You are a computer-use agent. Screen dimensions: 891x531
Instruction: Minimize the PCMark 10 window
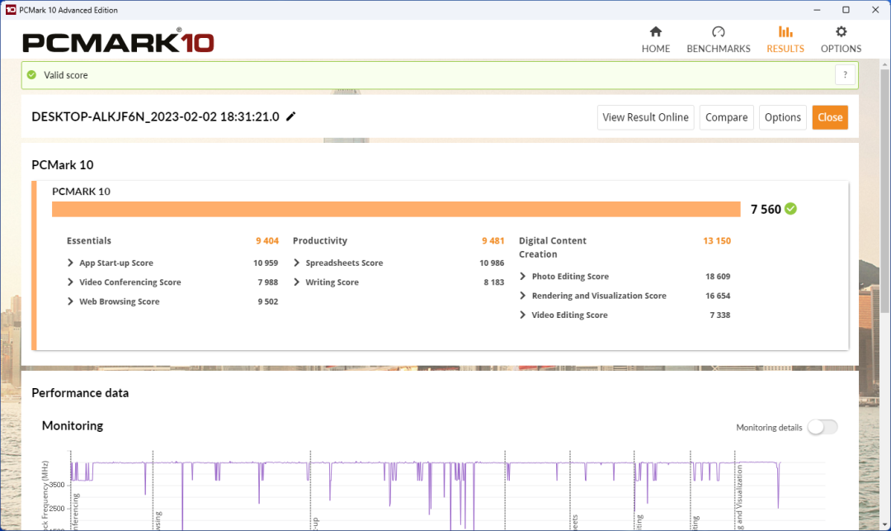[817, 10]
